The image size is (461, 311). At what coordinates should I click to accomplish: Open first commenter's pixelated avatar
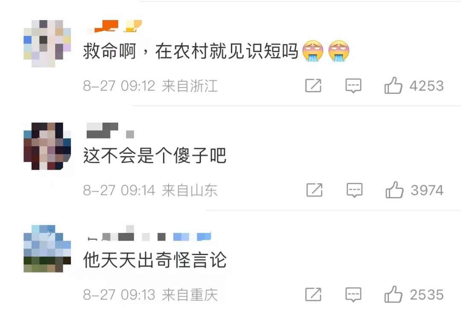tap(47, 44)
